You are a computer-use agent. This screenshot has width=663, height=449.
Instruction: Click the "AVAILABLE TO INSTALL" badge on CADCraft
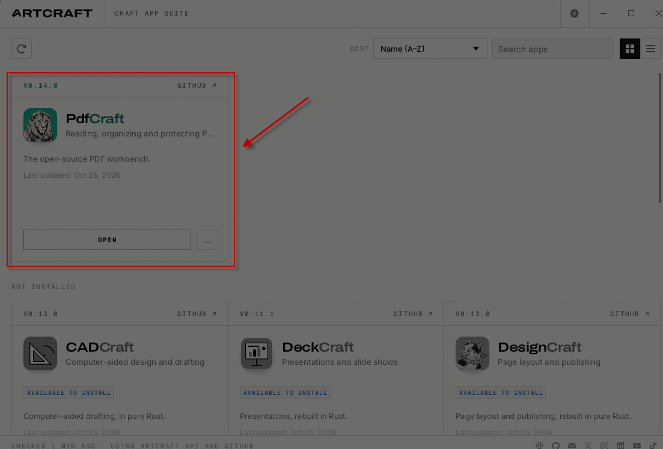[x=69, y=392]
